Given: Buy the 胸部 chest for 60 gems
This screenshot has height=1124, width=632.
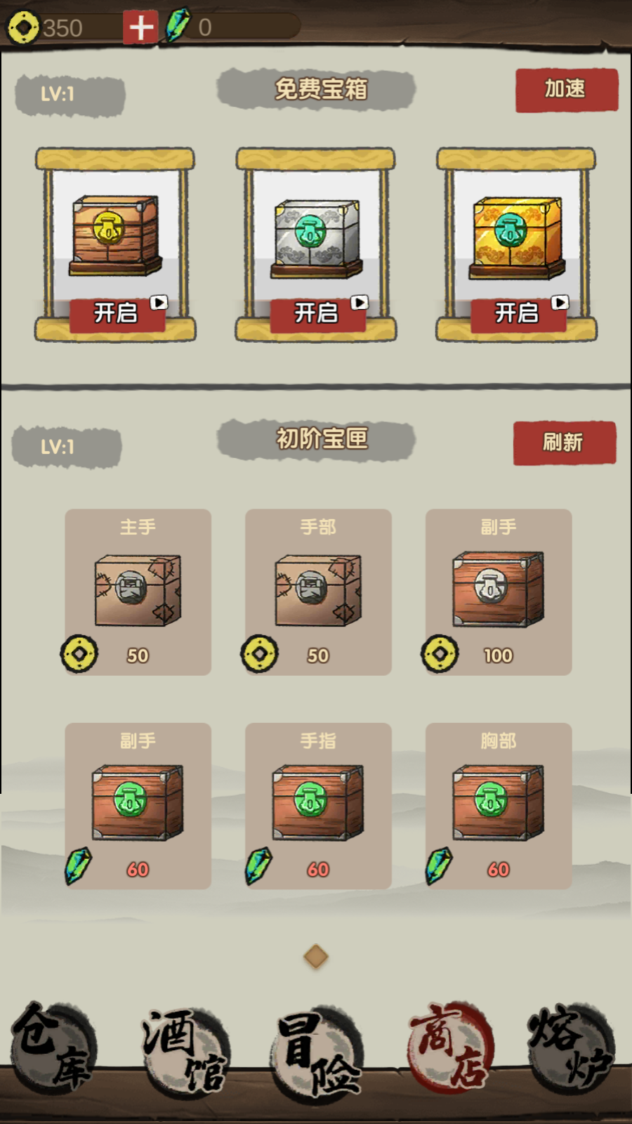Looking at the screenshot, I should point(499,806).
